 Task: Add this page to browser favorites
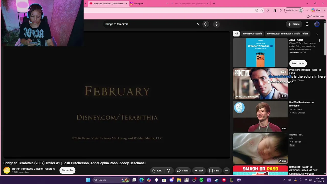pos(262,10)
